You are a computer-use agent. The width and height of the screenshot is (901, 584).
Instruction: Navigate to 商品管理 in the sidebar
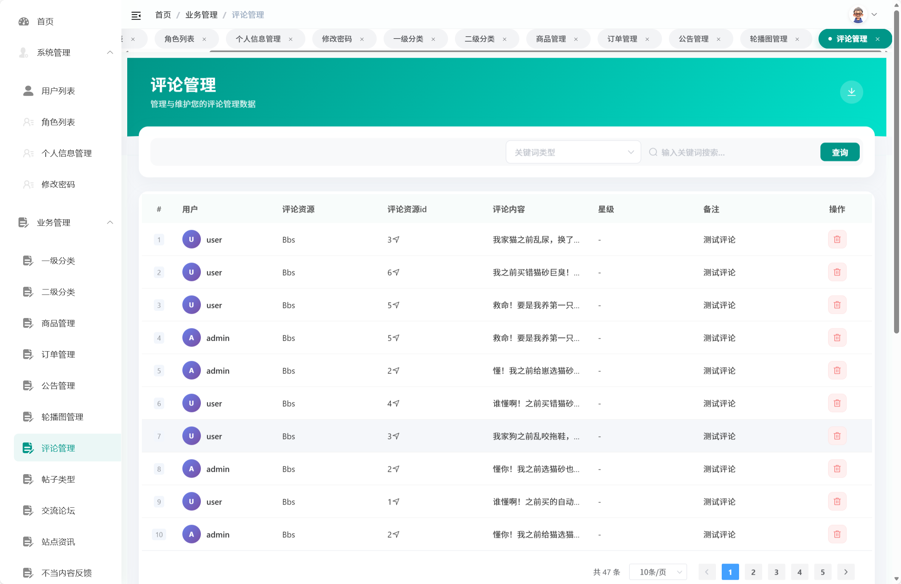[x=58, y=323]
